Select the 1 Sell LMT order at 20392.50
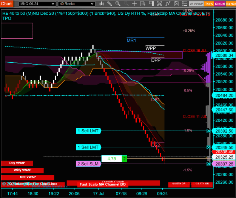236x198 pixels. tap(89, 131)
